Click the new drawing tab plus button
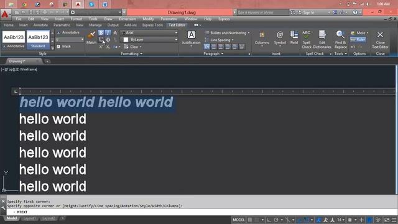Screen dimensions: 398x224 click(47, 61)
